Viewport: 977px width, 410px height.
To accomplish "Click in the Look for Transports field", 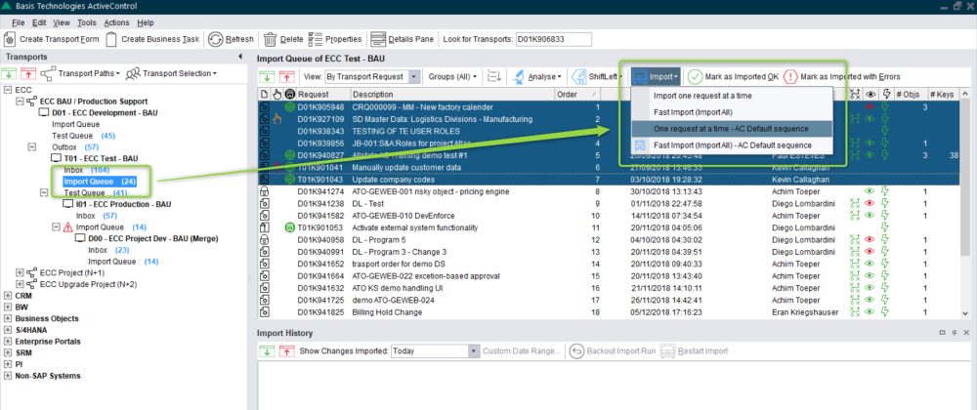I will [553, 39].
